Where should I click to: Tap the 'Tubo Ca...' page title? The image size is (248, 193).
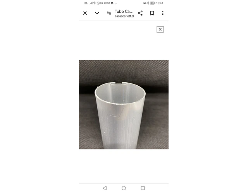pos(124,12)
